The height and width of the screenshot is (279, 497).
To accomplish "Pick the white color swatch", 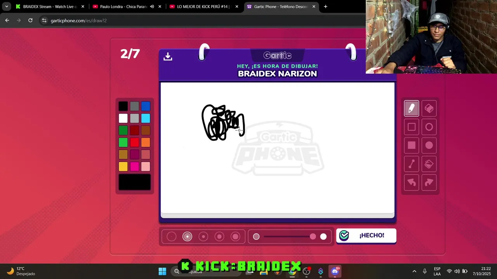I will pos(123,118).
